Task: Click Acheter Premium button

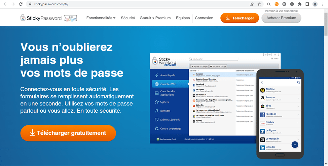Action: pyautogui.click(x=281, y=18)
